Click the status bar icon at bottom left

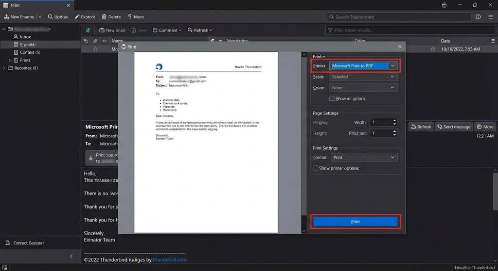4,268
